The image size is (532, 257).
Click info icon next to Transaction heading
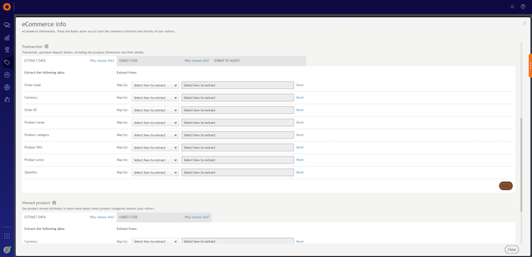47,47
